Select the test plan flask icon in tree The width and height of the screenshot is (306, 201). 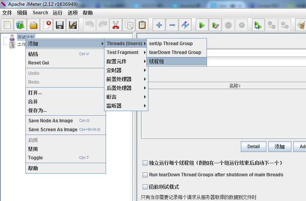(12, 37)
